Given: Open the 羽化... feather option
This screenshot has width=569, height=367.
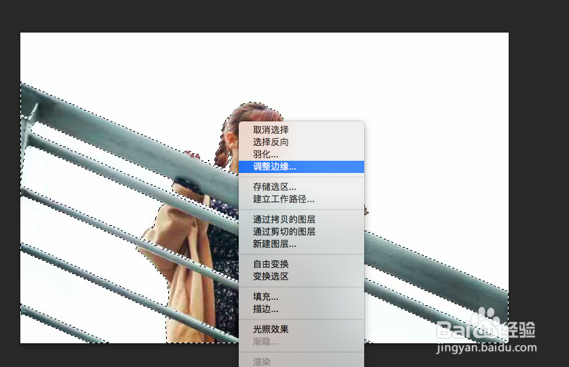Looking at the screenshot, I should (301, 155).
